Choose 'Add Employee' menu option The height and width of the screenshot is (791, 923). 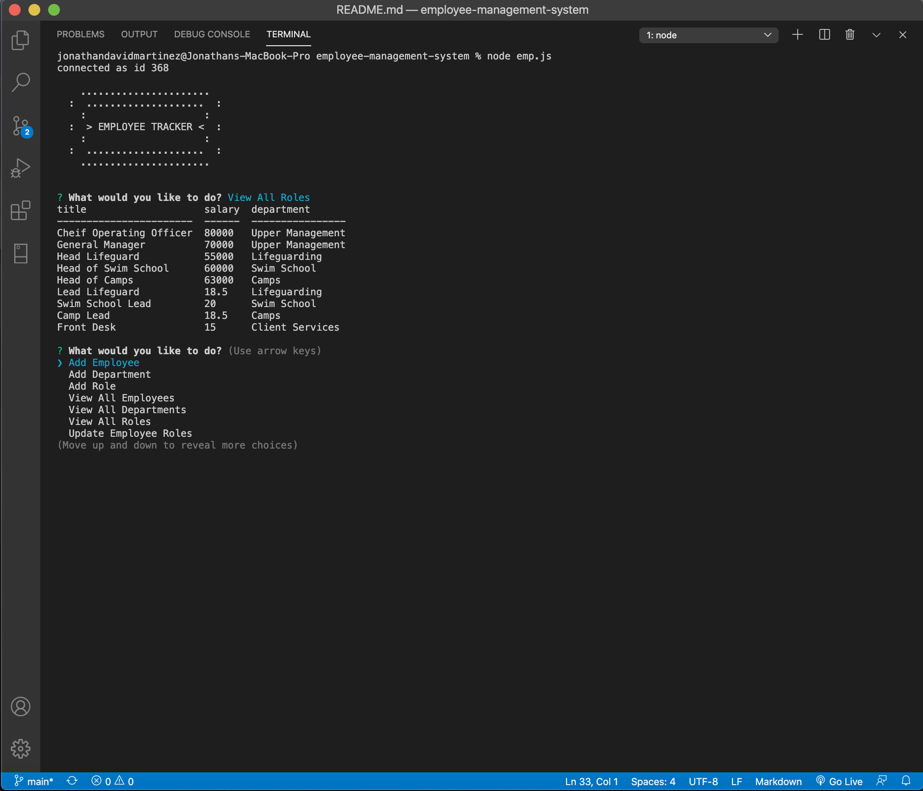[104, 363]
